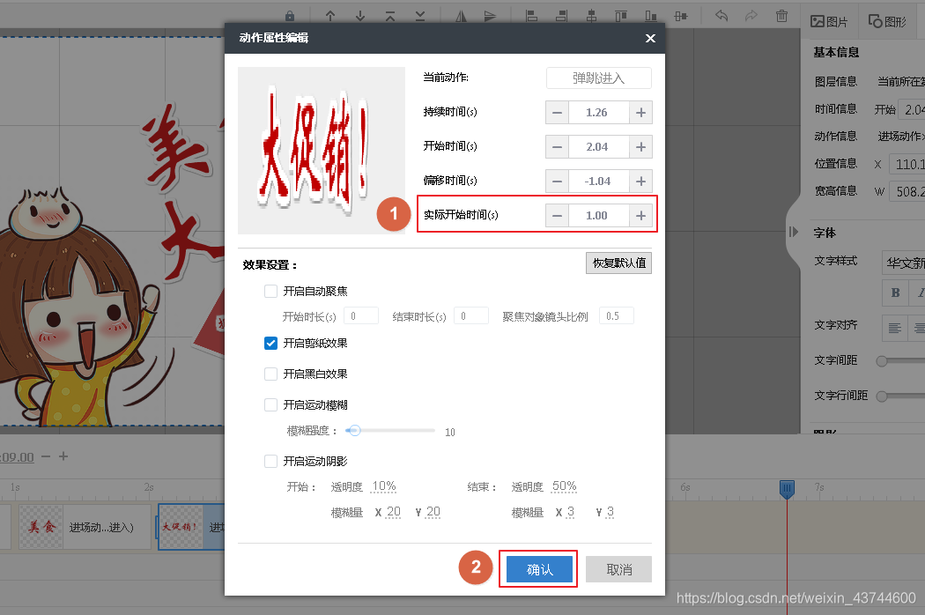Image resolution: width=925 pixels, height=615 pixels.
Task: Click the preview thumbnail 大促销!
Action: point(322,151)
